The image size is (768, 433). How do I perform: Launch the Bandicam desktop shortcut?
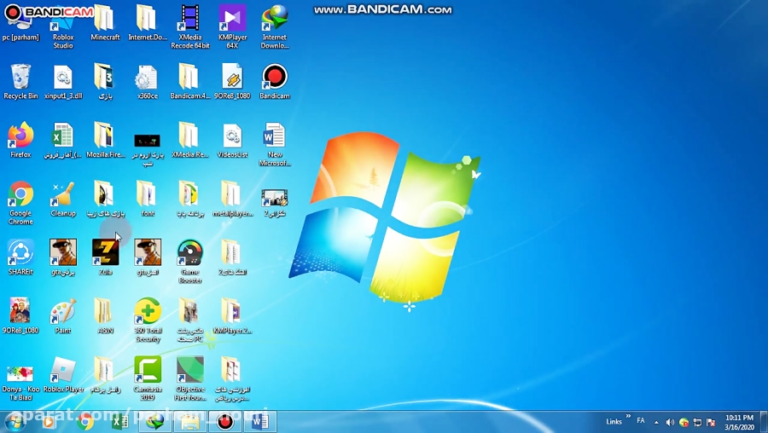click(x=274, y=81)
